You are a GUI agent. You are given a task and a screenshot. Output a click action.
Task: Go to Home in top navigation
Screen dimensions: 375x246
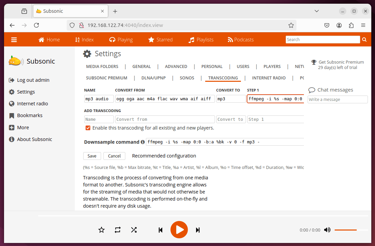49,40
